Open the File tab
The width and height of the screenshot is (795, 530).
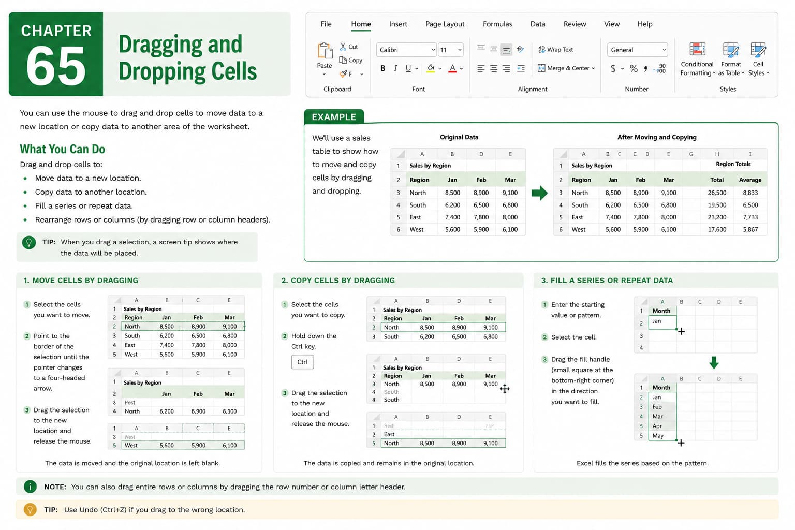tap(326, 24)
